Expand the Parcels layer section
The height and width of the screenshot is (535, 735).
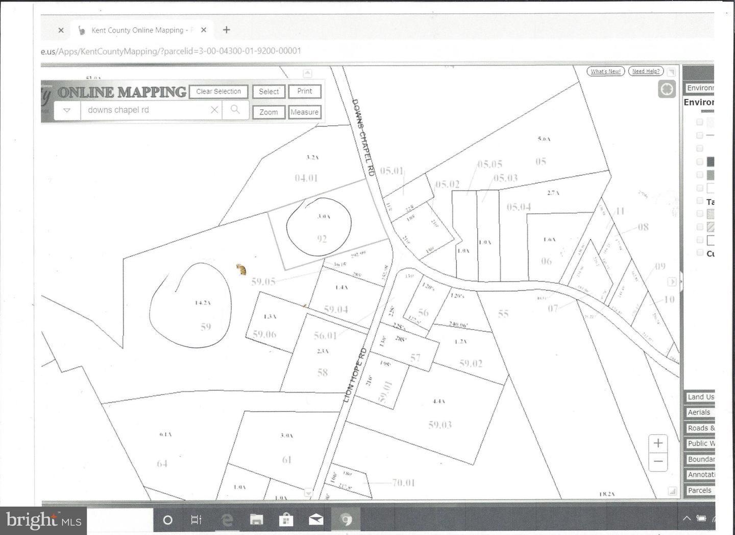tap(699, 491)
